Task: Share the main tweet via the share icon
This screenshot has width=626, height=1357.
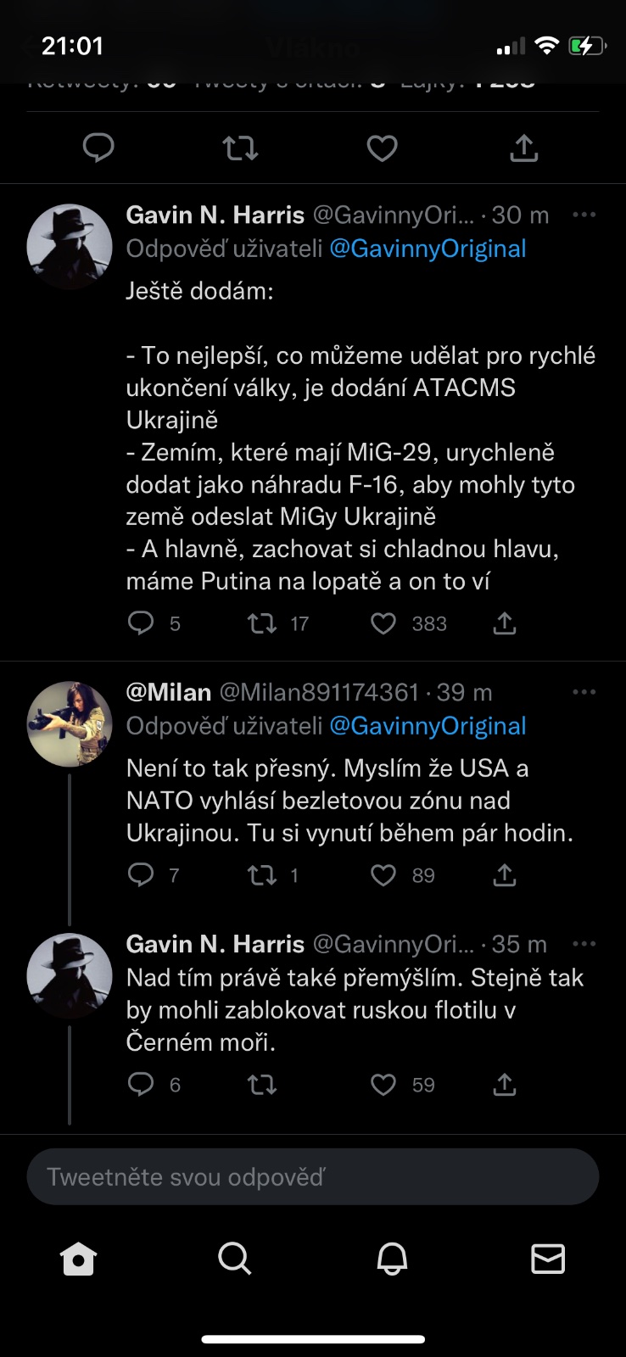Action: tap(524, 148)
